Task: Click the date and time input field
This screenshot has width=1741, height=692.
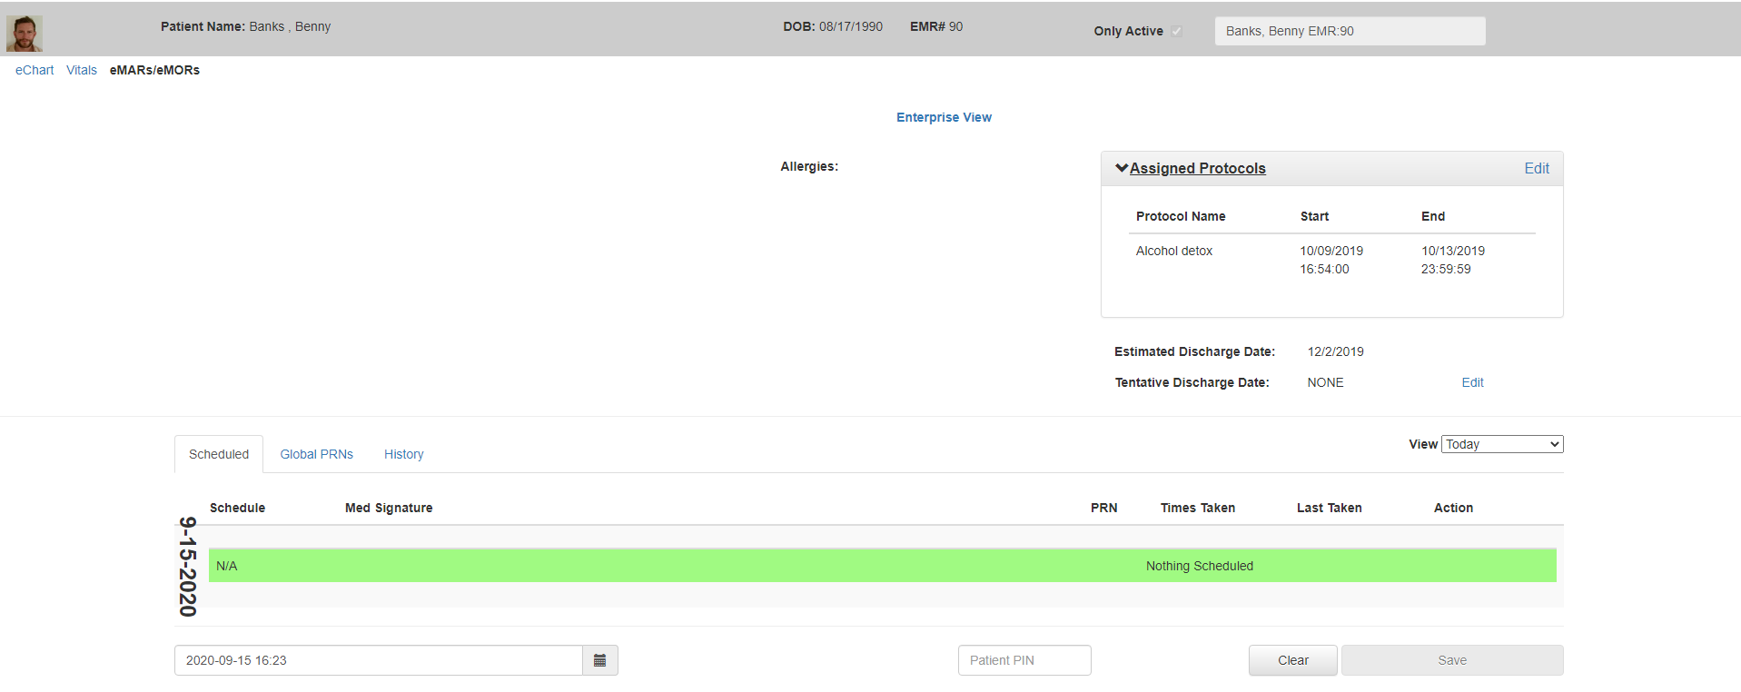Action: point(378,660)
